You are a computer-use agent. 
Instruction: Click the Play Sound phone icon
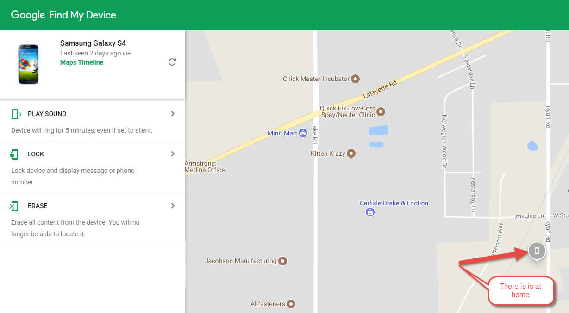pyautogui.click(x=16, y=114)
